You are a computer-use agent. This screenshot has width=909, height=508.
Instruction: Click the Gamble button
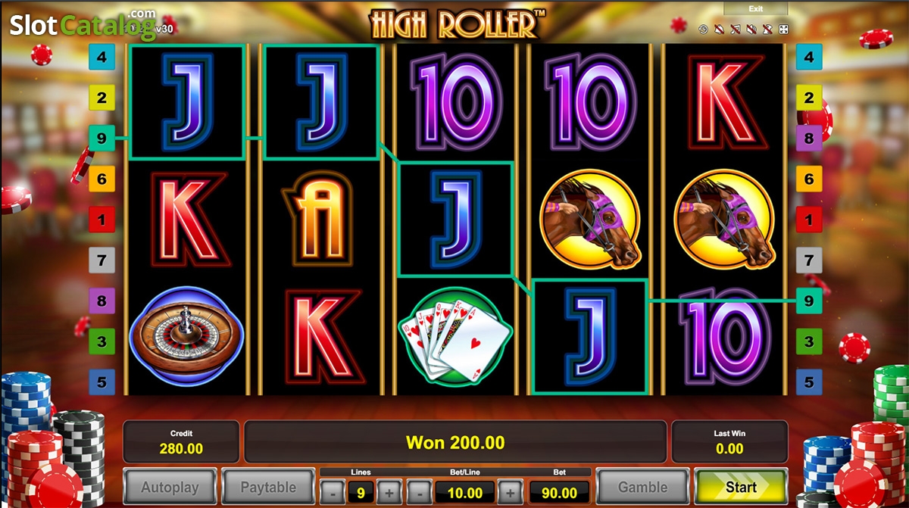coord(642,487)
